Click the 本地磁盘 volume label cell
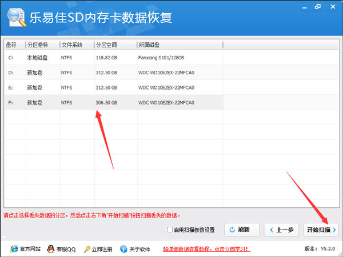343x257 pixels. pos(37,58)
